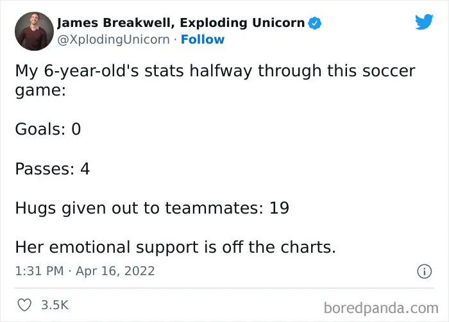449x322 pixels.
Task: Click the Twitter bird logo
Action: click(424, 21)
